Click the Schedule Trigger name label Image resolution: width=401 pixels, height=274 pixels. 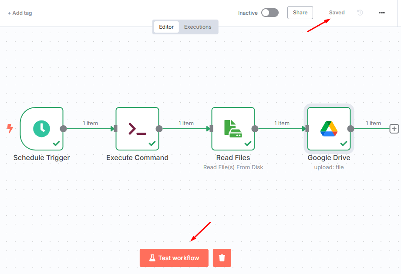pyautogui.click(x=41, y=158)
